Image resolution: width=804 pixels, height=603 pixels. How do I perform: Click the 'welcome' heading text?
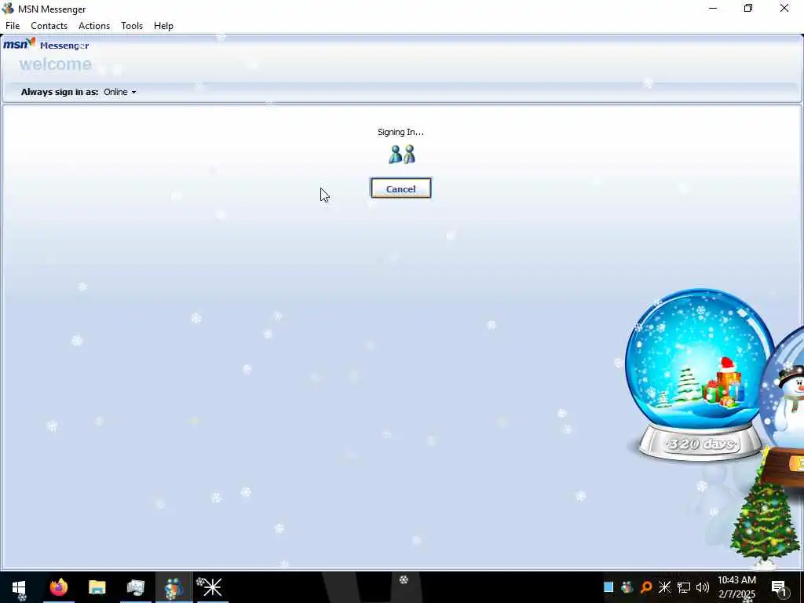pyautogui.click(x=56, y=64)
